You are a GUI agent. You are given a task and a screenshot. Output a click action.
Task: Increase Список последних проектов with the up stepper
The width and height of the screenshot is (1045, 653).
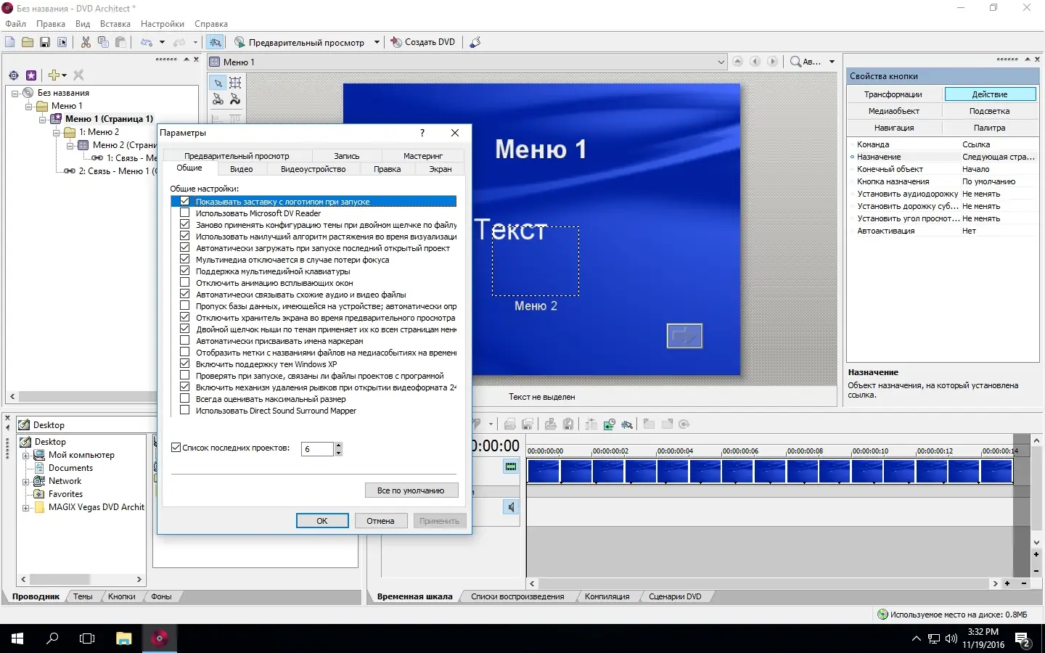tap(340, 445)
